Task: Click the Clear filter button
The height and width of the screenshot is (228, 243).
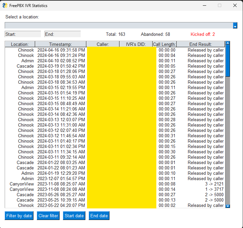Action: (48, 216)
